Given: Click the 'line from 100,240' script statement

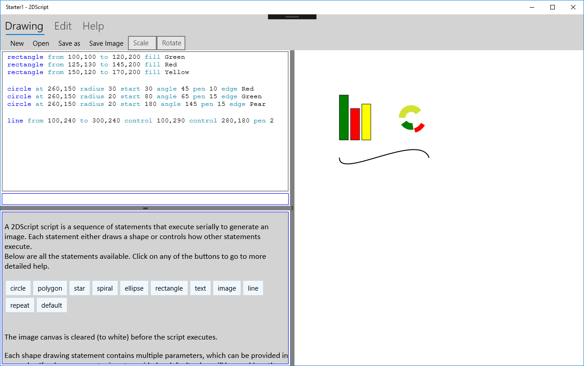Looking at the screenshot, I should 141,121.
